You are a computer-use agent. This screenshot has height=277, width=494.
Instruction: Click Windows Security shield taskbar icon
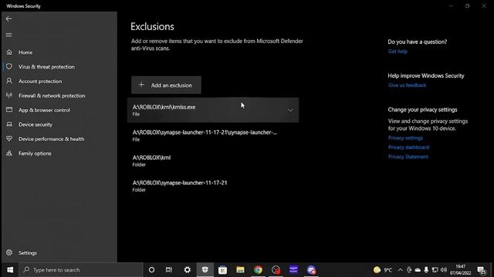[x=205, y=270]
